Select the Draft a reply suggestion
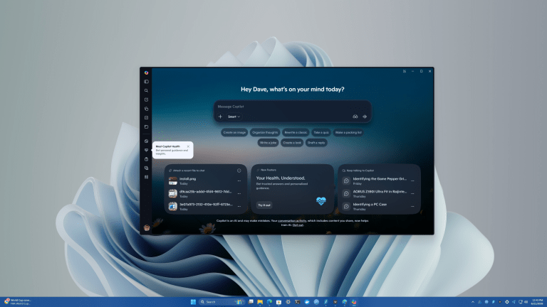This screenshot has width=547, height=307. (316, 142)
